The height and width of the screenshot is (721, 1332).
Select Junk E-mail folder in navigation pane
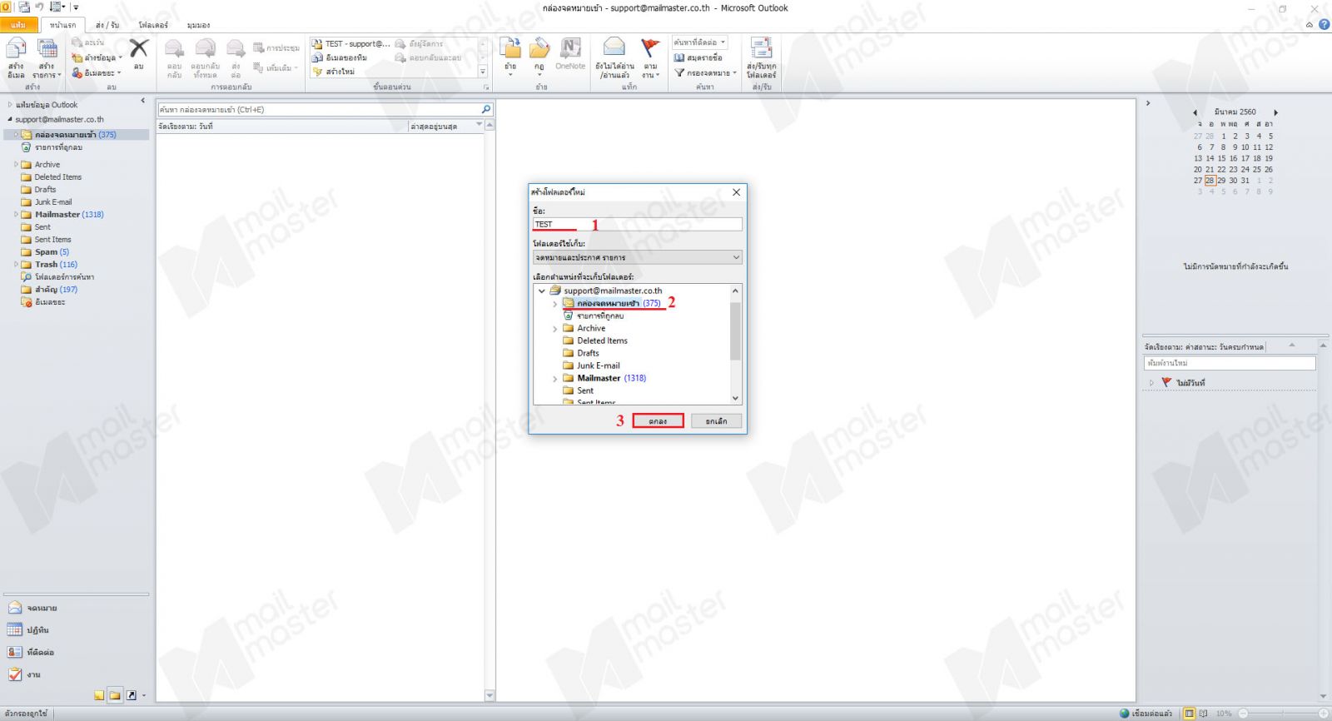click(53, 201)
